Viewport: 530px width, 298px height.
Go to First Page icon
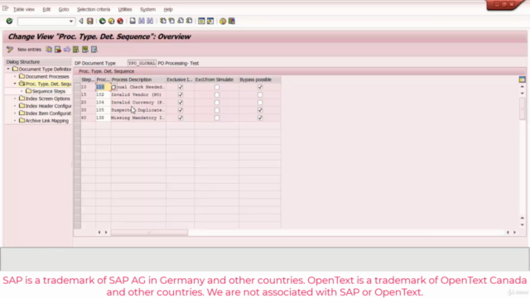pos(163,21)
